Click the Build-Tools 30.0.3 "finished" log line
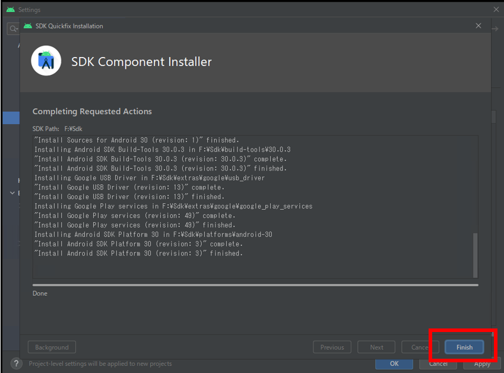The height and width of the screenshot is (373, 504). pos(160,169)
